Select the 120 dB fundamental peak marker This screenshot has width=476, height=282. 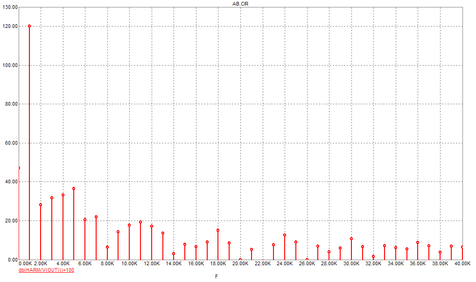pos(29,26)
